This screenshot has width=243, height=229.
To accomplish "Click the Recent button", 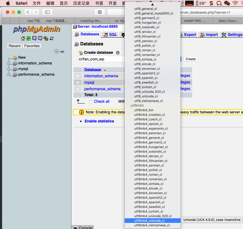I will click(15, 46).
